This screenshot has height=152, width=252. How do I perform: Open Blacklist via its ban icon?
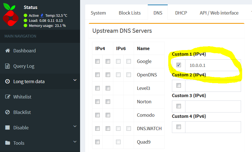tap(7, 112)
